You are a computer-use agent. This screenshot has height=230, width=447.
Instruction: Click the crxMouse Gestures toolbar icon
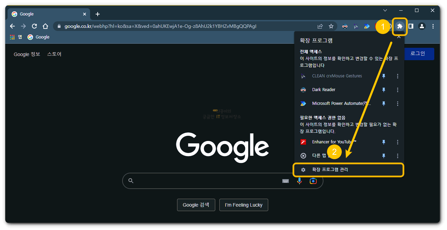pyautogui.click(x=356, y=26)
